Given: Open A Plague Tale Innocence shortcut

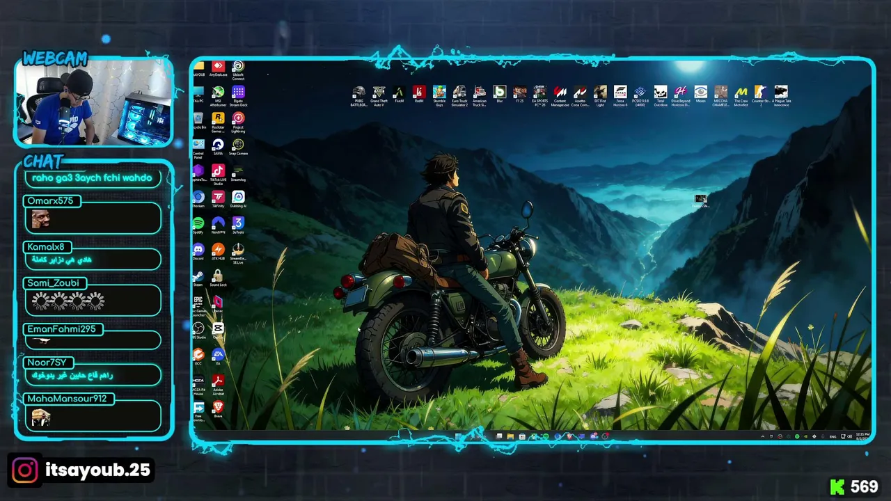Looking at the screenshot, I should click(x=781, y=97).
